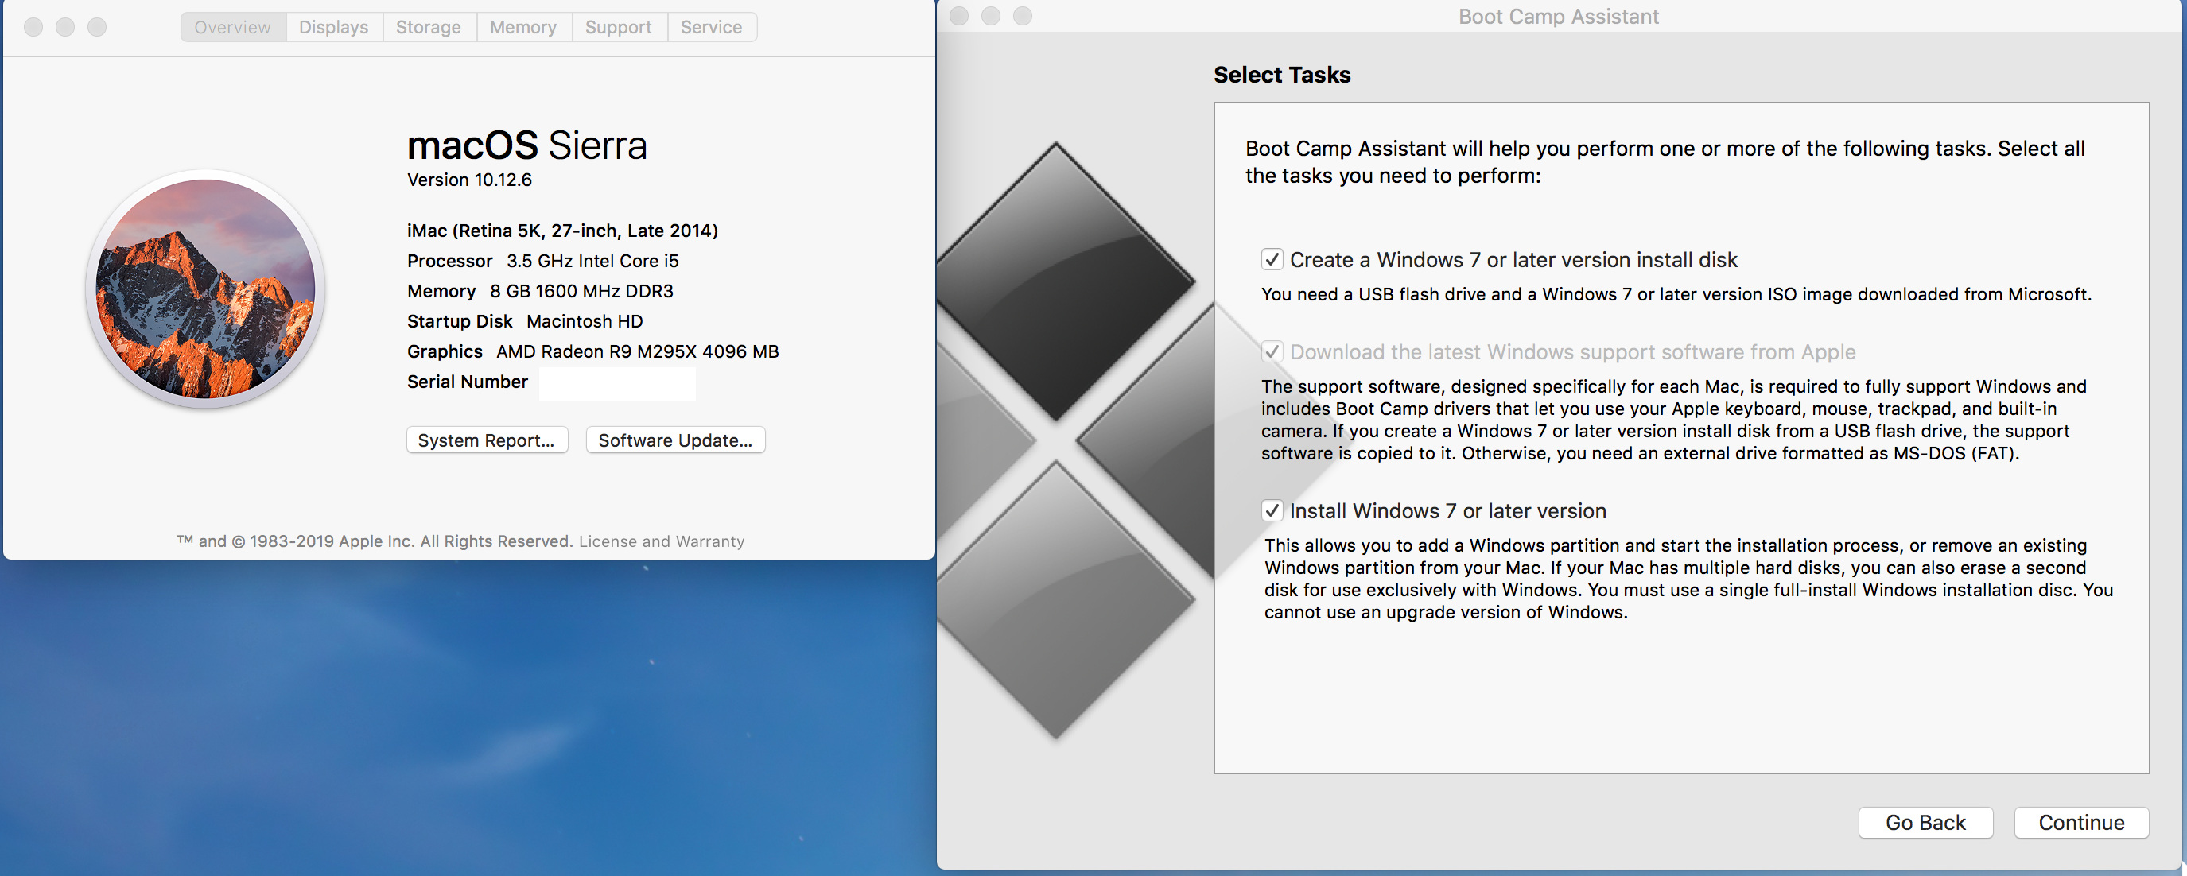Screen dimensions: 2187x876
Task: Toggle Download latest Windows support software checkbox
Action: (1271, 351)
